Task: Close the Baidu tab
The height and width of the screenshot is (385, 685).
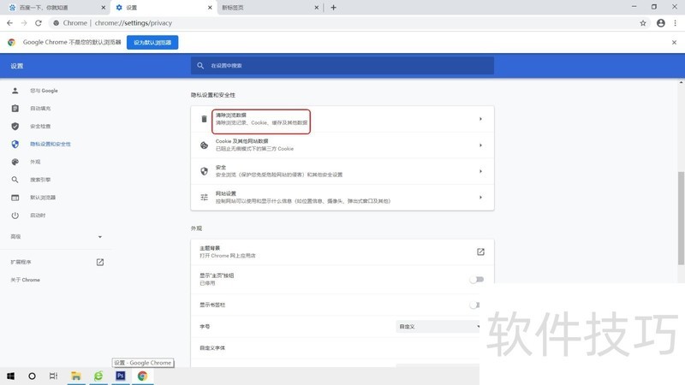Action: [x=103, y=8]
